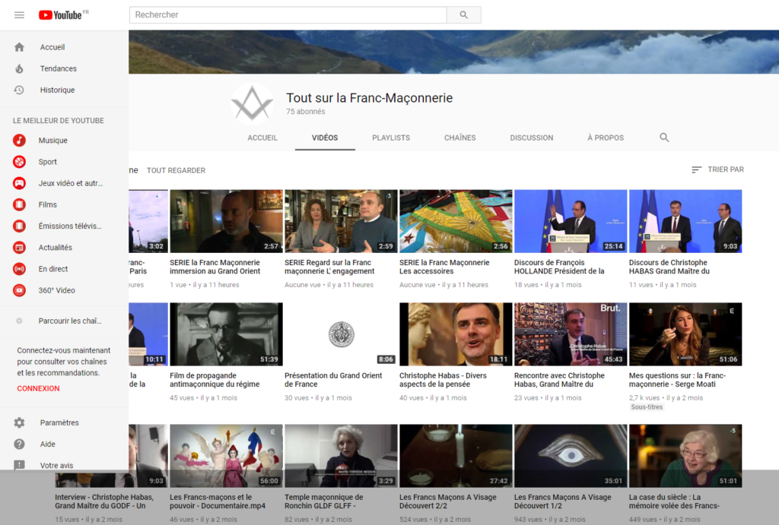
Task: Open the François Hollande speech video thumbnail
Action: click(571, 221)
